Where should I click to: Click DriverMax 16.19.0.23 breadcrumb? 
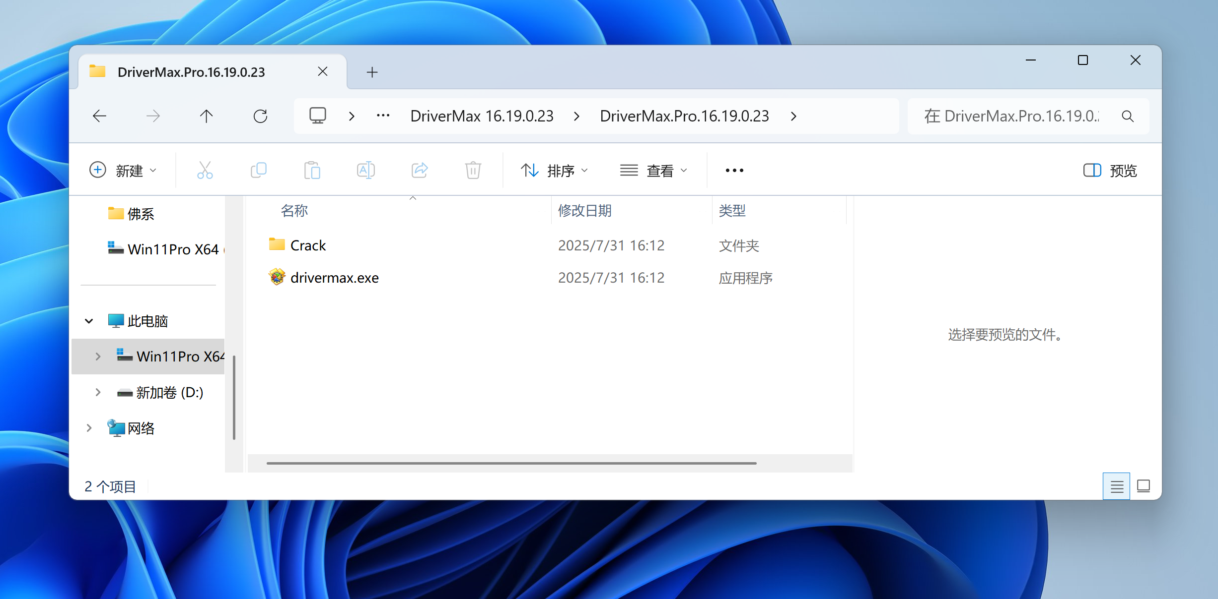point(482,116)
